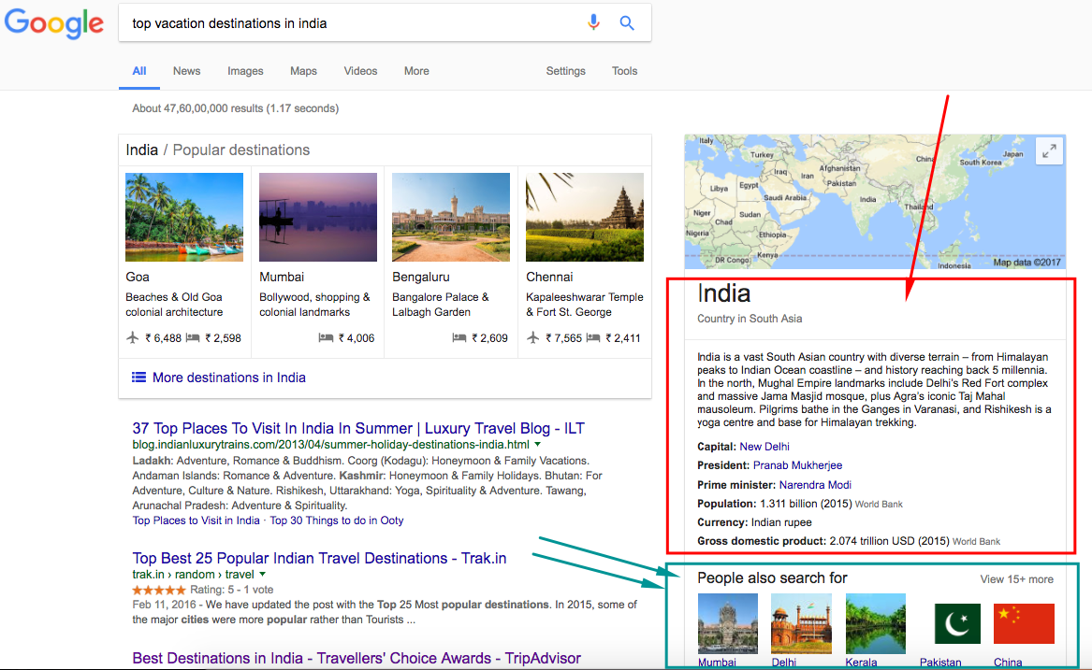Open dropdown arrow next to indianluxurytrains URL
The image size is (1092, 670).
pyautogui.click(x=537, y=445)
